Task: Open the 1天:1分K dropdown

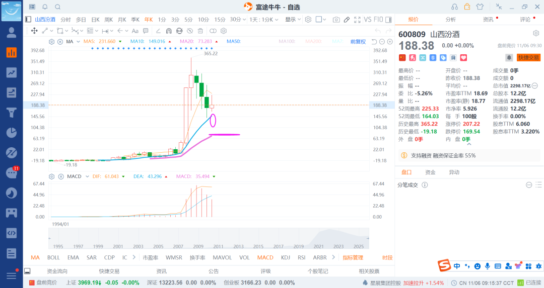Action: click(264, 20)
